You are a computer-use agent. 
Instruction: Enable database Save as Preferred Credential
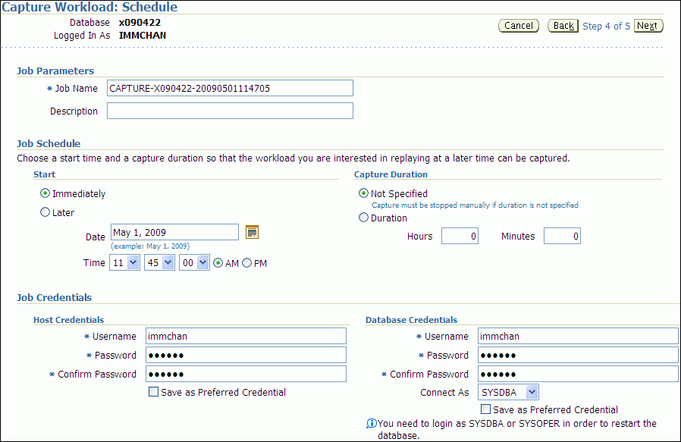click(x=486, y=409)
